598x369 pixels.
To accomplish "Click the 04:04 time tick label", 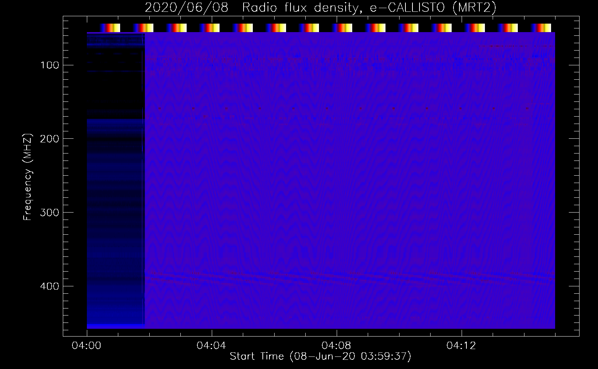I will 212,346.
